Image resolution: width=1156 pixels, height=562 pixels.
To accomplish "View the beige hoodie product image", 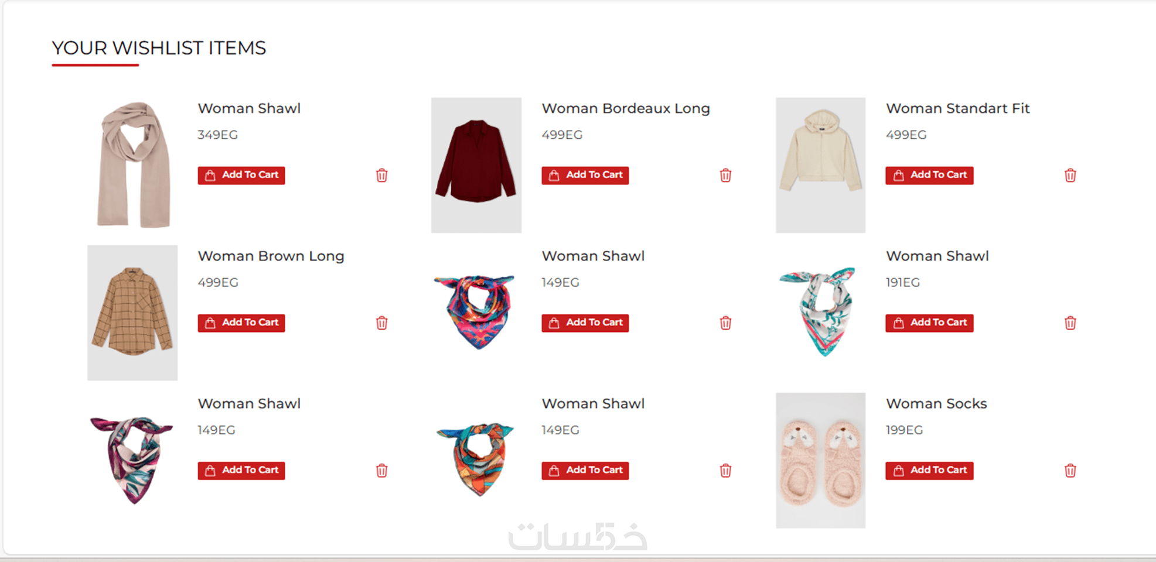I will [820, 165].
